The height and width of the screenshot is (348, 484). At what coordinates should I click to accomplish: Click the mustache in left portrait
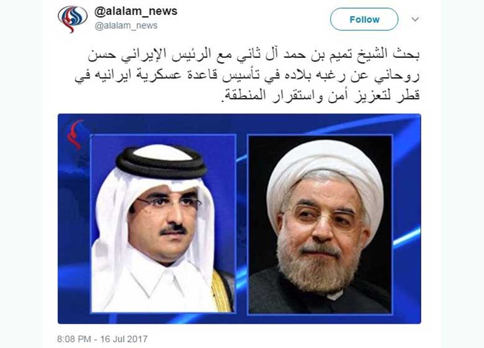pos(174,230)
